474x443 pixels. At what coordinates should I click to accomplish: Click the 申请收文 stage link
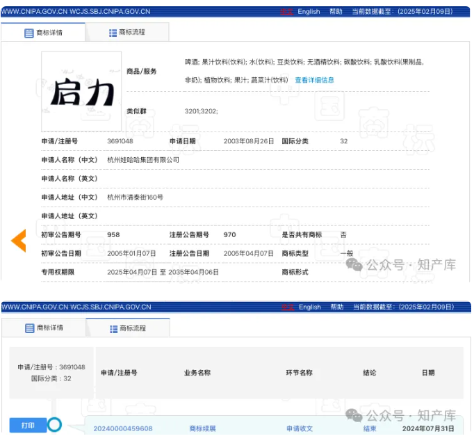point(300,428)
